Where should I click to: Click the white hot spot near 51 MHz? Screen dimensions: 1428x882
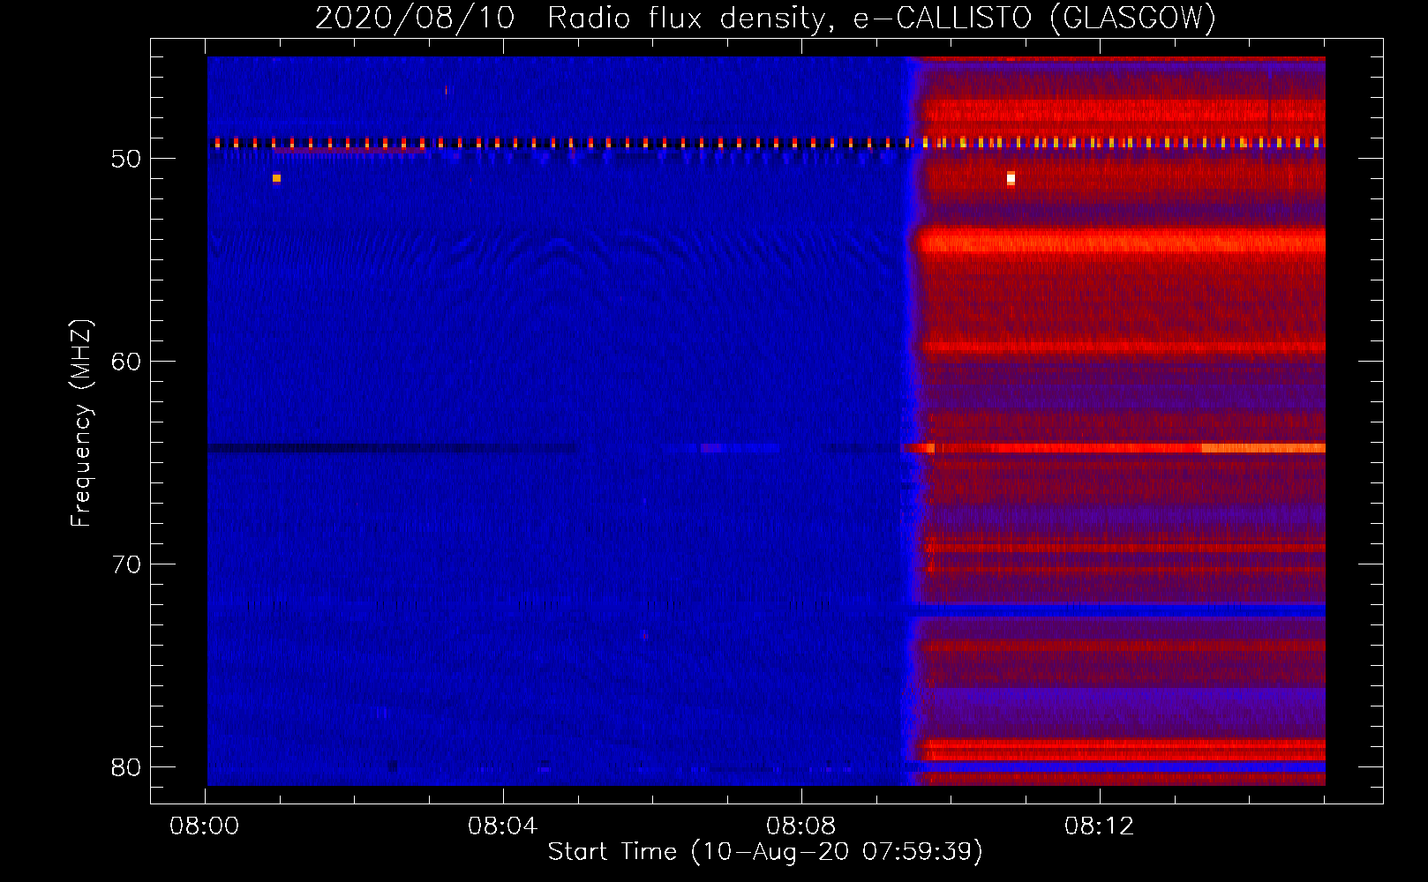(x=1011, y=179)
